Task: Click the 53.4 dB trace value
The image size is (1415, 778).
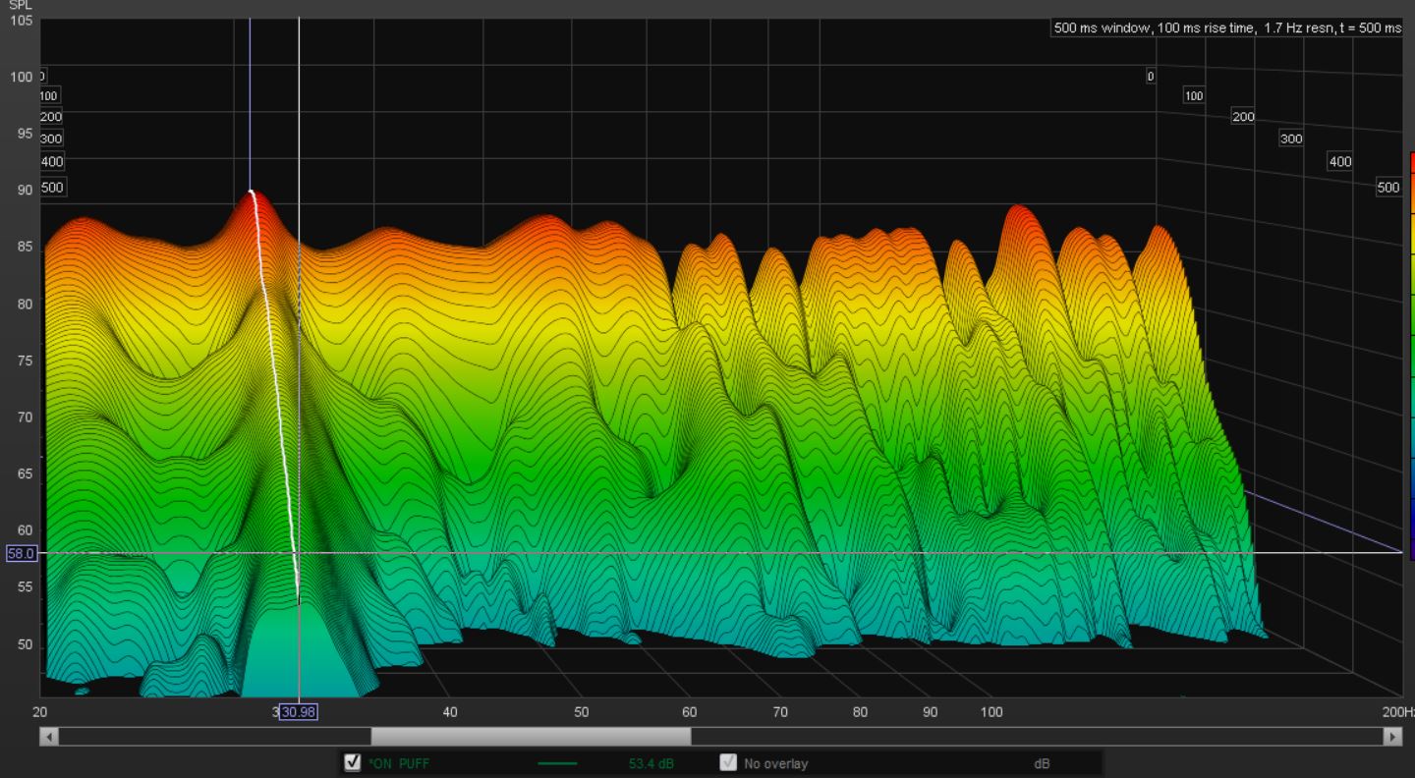Action: click(x=651, y=763)
